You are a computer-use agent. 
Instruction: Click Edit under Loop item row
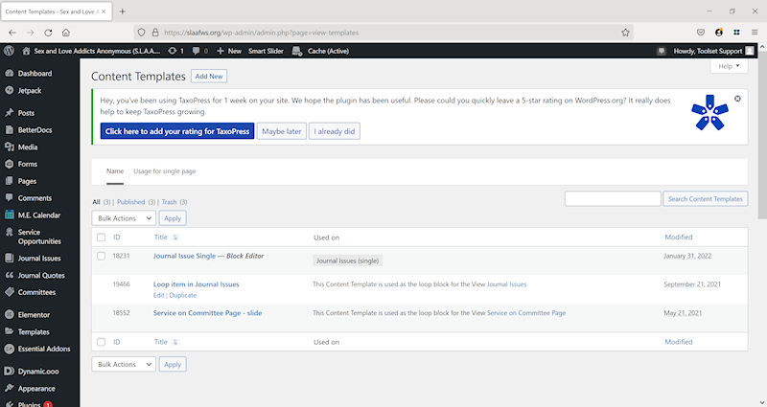tap(158, 295)
